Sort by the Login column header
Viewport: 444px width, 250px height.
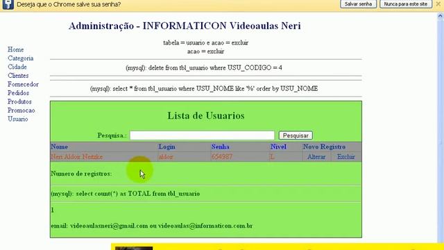[x=166, y=147]
